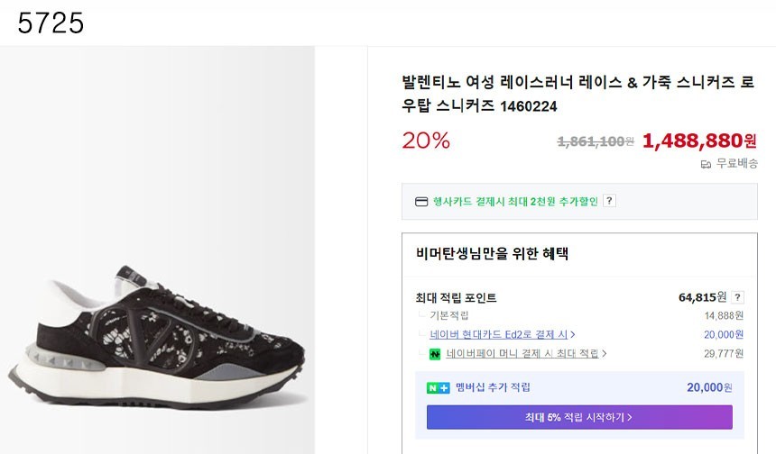Image resolution: width=776 pixels, height=454 pixels.
Task: Click the credit card icon
Action: click(x=421, y=201)
